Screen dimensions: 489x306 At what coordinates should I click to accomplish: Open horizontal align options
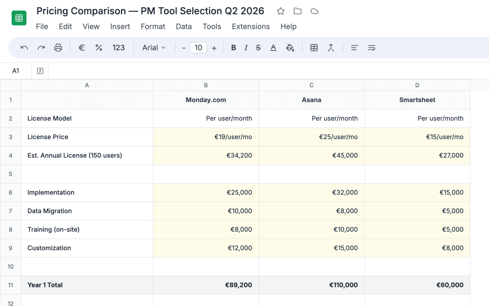[x=355, y=48]
